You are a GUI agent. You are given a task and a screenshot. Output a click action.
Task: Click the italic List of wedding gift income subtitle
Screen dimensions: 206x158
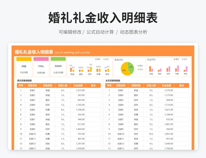tap(72, 53)
